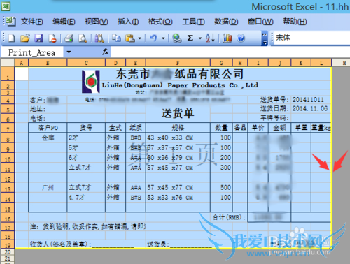Click the 仓库 cell
The image size is (350, 264).
pos(48,138)
